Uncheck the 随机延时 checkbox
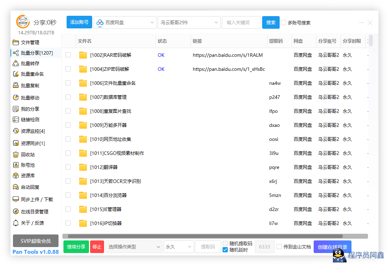389x266 pixels. 225,250
